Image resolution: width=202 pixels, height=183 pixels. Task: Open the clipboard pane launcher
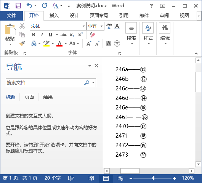click(x=25, y=53)
